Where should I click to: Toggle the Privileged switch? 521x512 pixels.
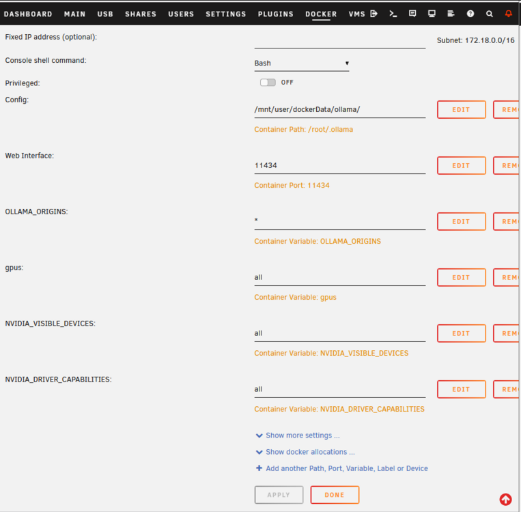click(268, 83)
